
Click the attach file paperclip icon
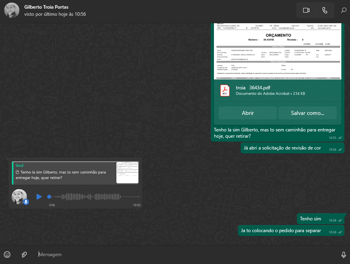point(24,255)
